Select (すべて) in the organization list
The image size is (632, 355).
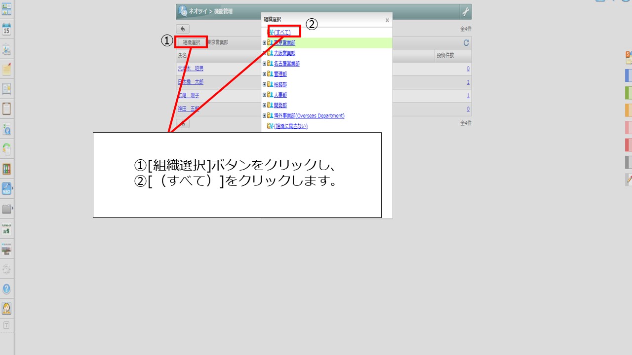tap(282, 33)
